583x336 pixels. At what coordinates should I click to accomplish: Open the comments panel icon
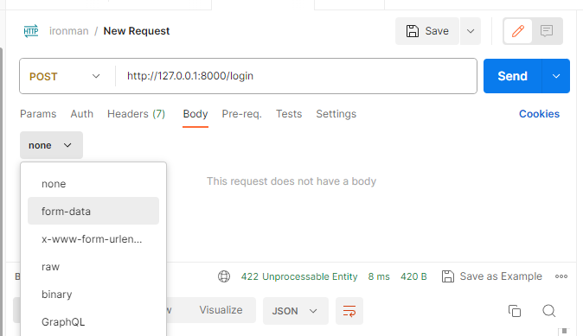[547, 31]
